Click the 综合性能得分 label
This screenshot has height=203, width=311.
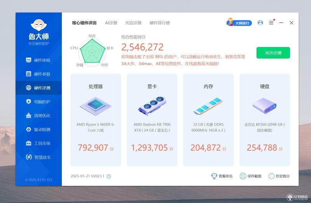click(x=133, y=37)
